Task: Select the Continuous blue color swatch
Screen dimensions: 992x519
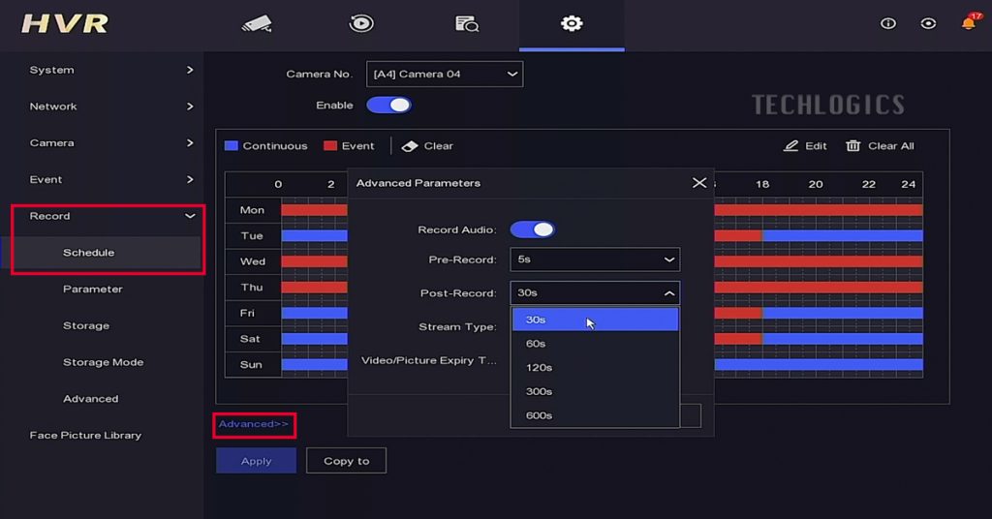Action: (231, 146)
